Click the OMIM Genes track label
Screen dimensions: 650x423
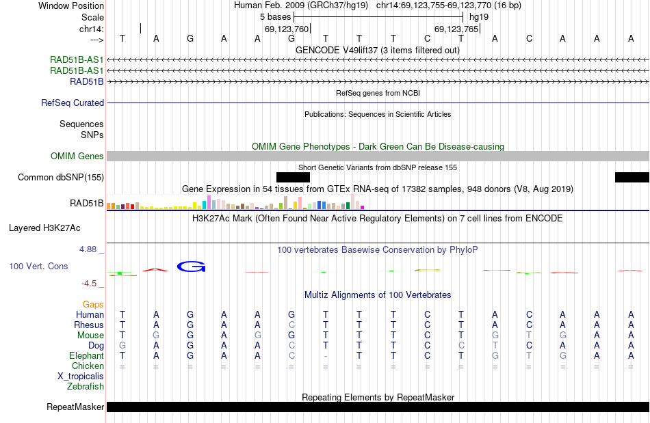[x=77, y=156]
